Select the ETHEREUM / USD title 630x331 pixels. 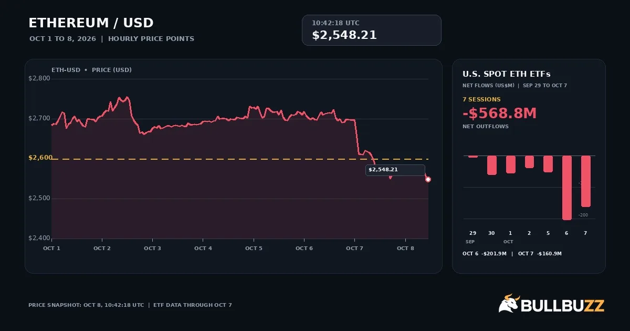click(x=91, y=23)
